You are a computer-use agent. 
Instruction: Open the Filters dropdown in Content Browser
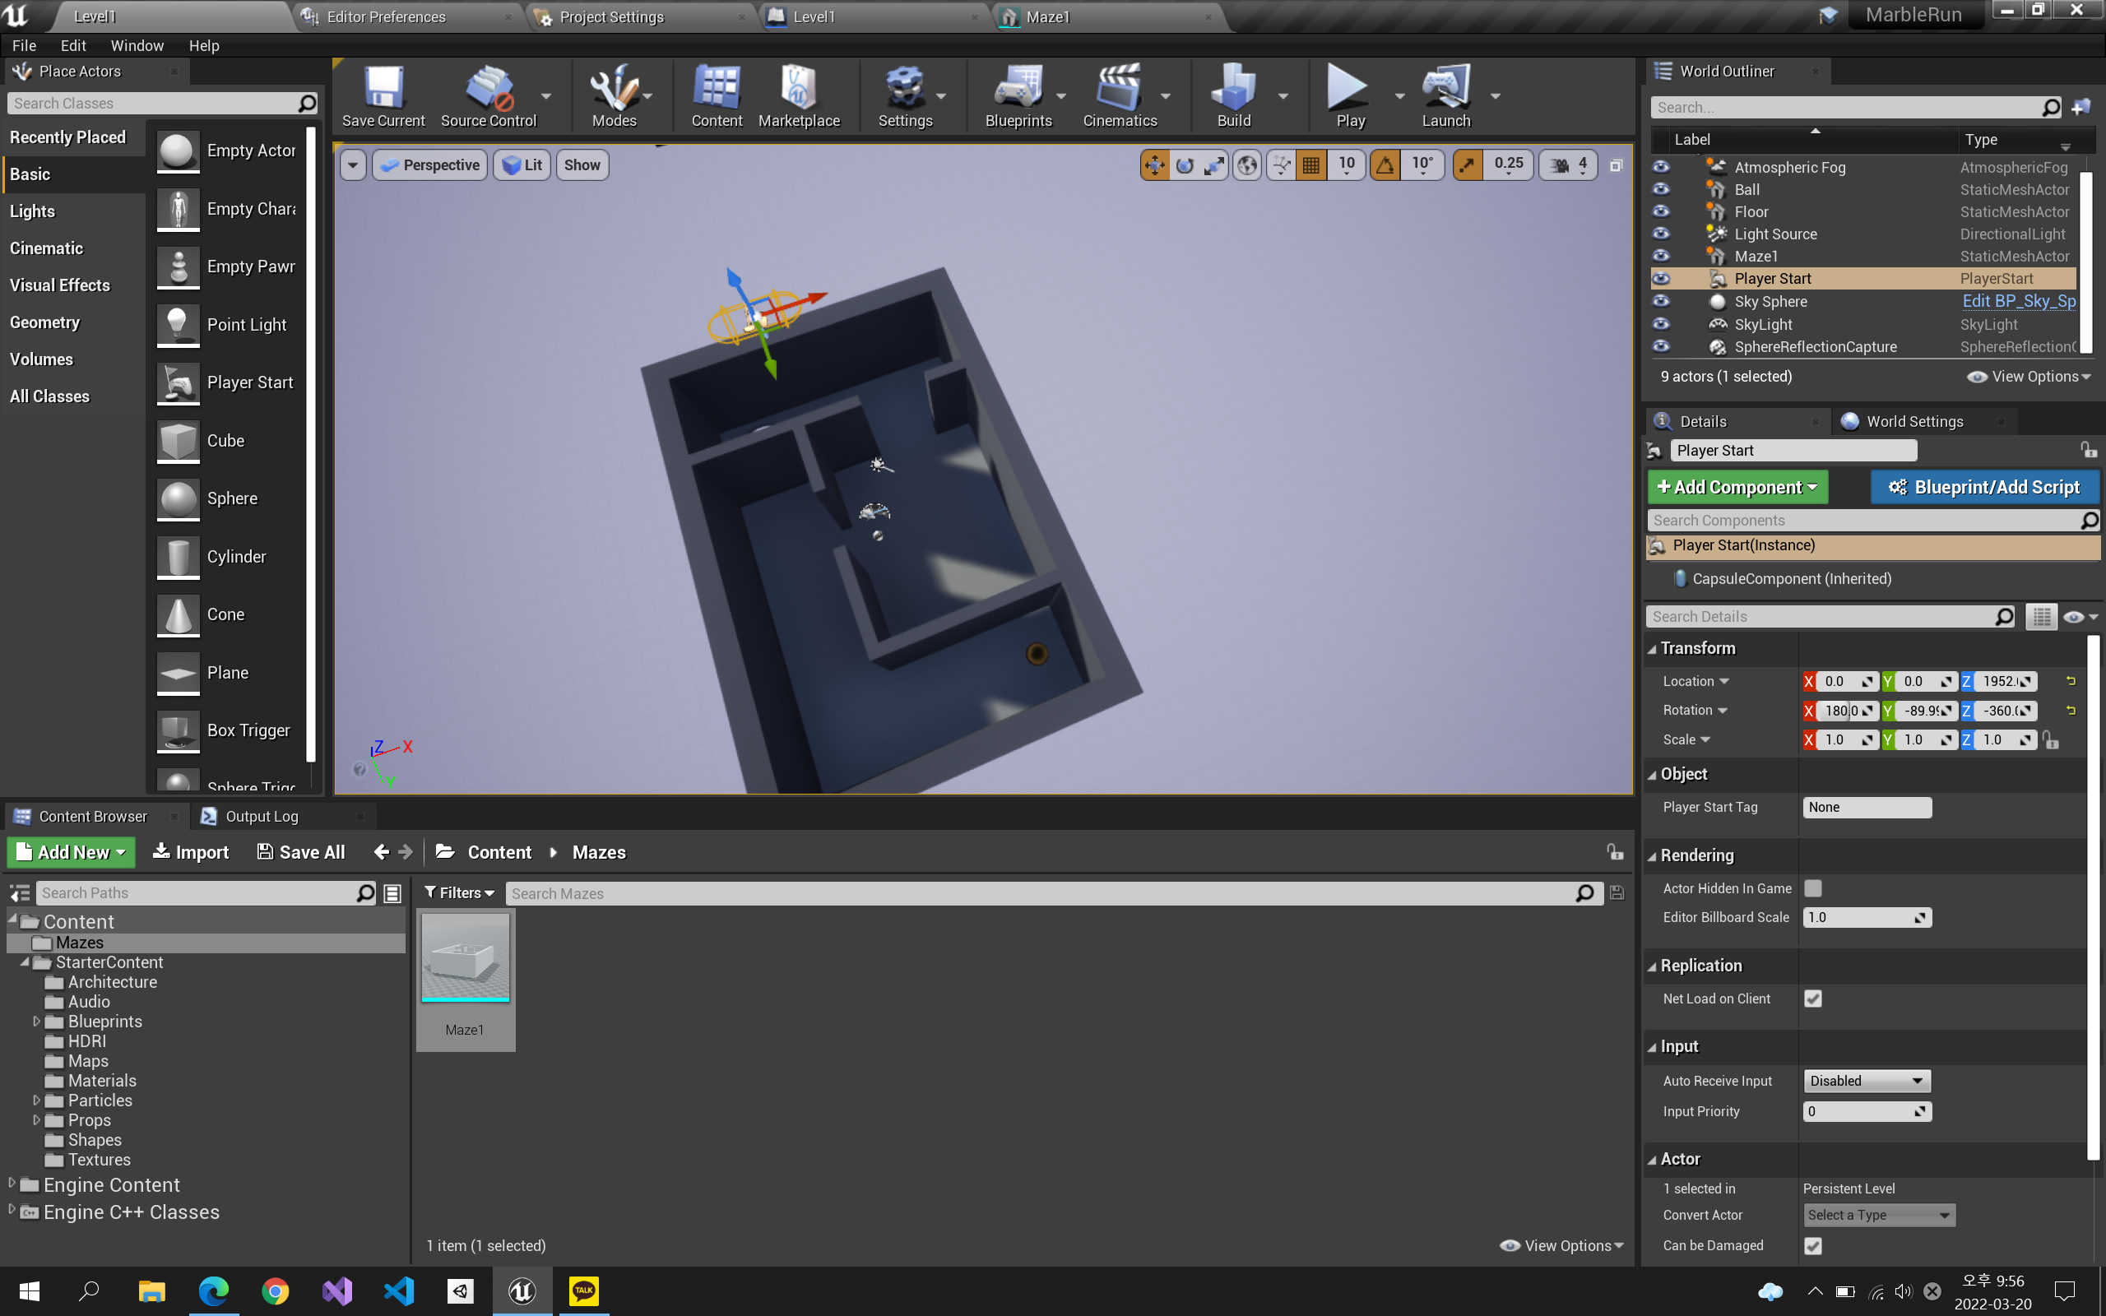[458, 893]
